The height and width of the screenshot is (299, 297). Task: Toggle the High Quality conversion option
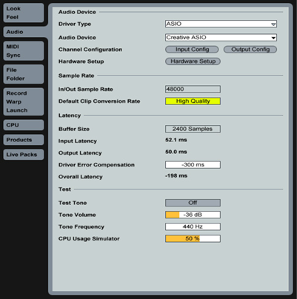pos(193,101)
